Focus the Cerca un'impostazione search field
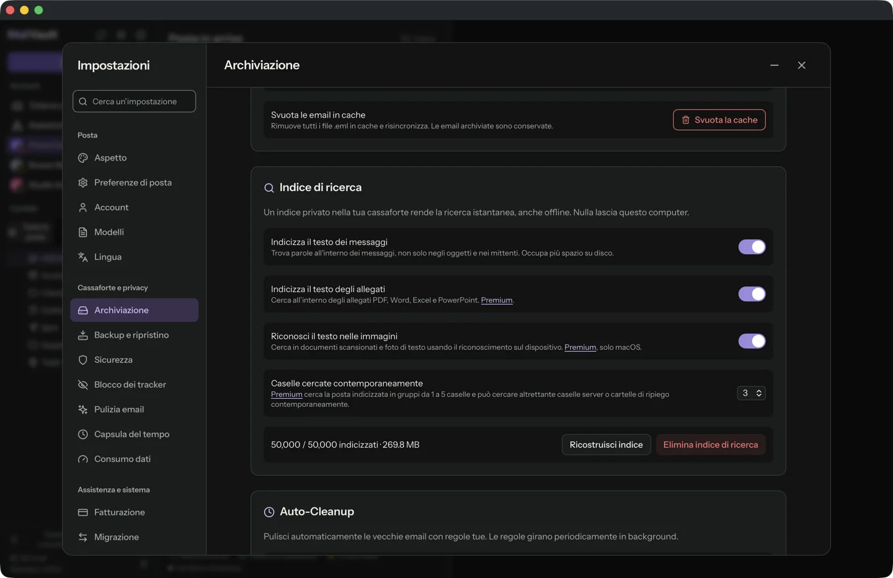 (135, 102)
